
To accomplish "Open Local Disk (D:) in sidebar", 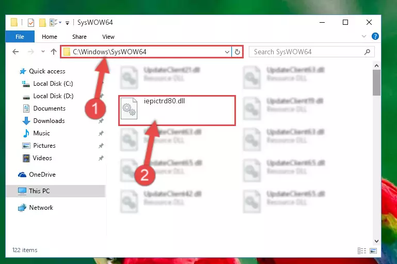I will [53, 96].
